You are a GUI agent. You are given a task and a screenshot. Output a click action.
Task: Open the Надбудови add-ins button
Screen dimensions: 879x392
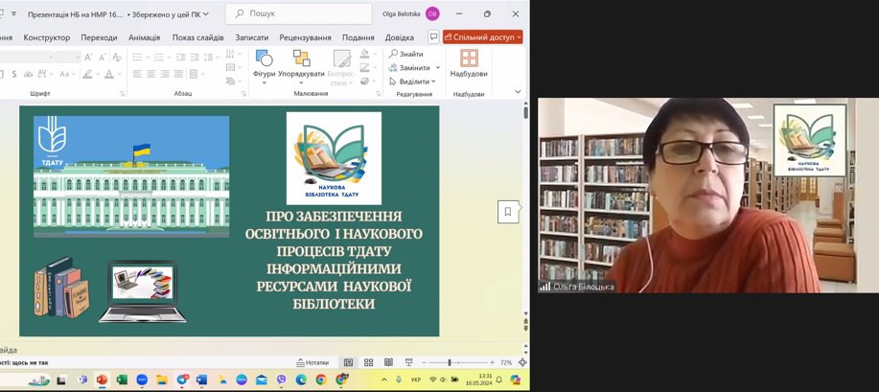click(469, 63)
